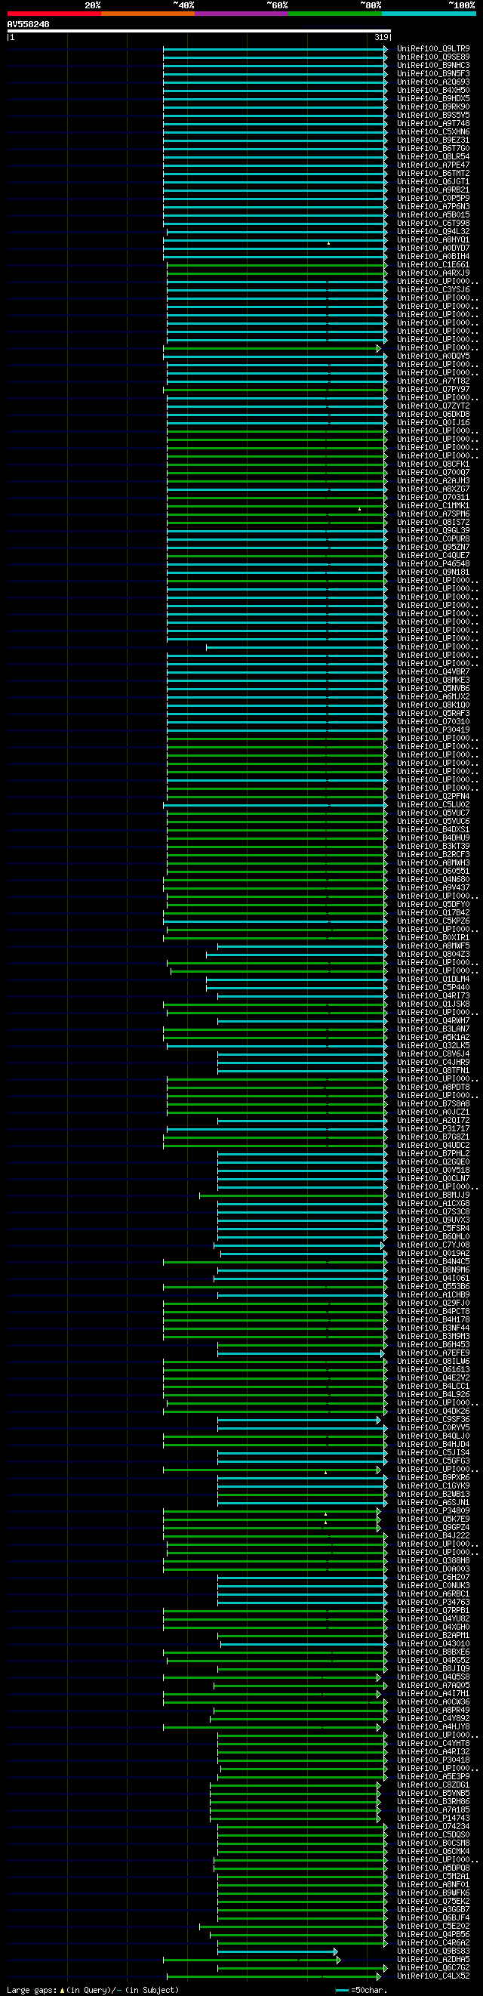Screen dimensions: 483x1996
Task: Open hit UniRef100_B4XH50
Action: click(432, 91)
